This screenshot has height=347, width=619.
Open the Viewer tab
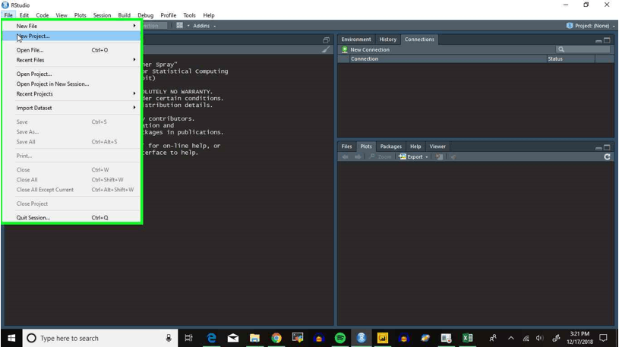[437, 146]
